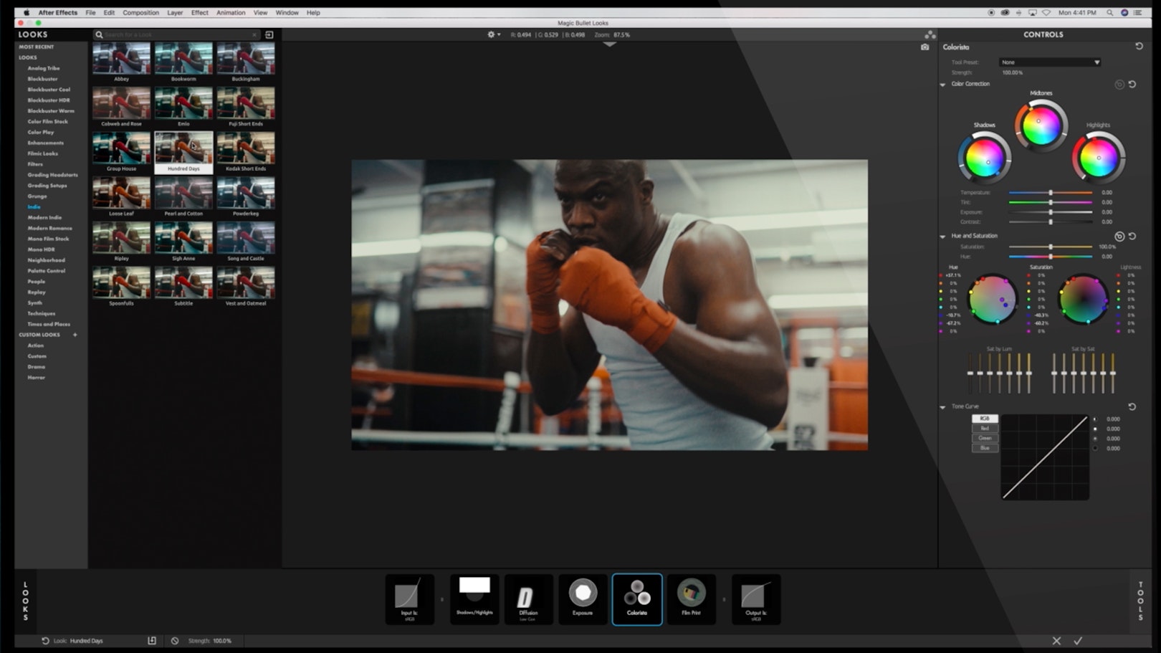Open the Composition menu in the menu bar

tap(140, 12)
